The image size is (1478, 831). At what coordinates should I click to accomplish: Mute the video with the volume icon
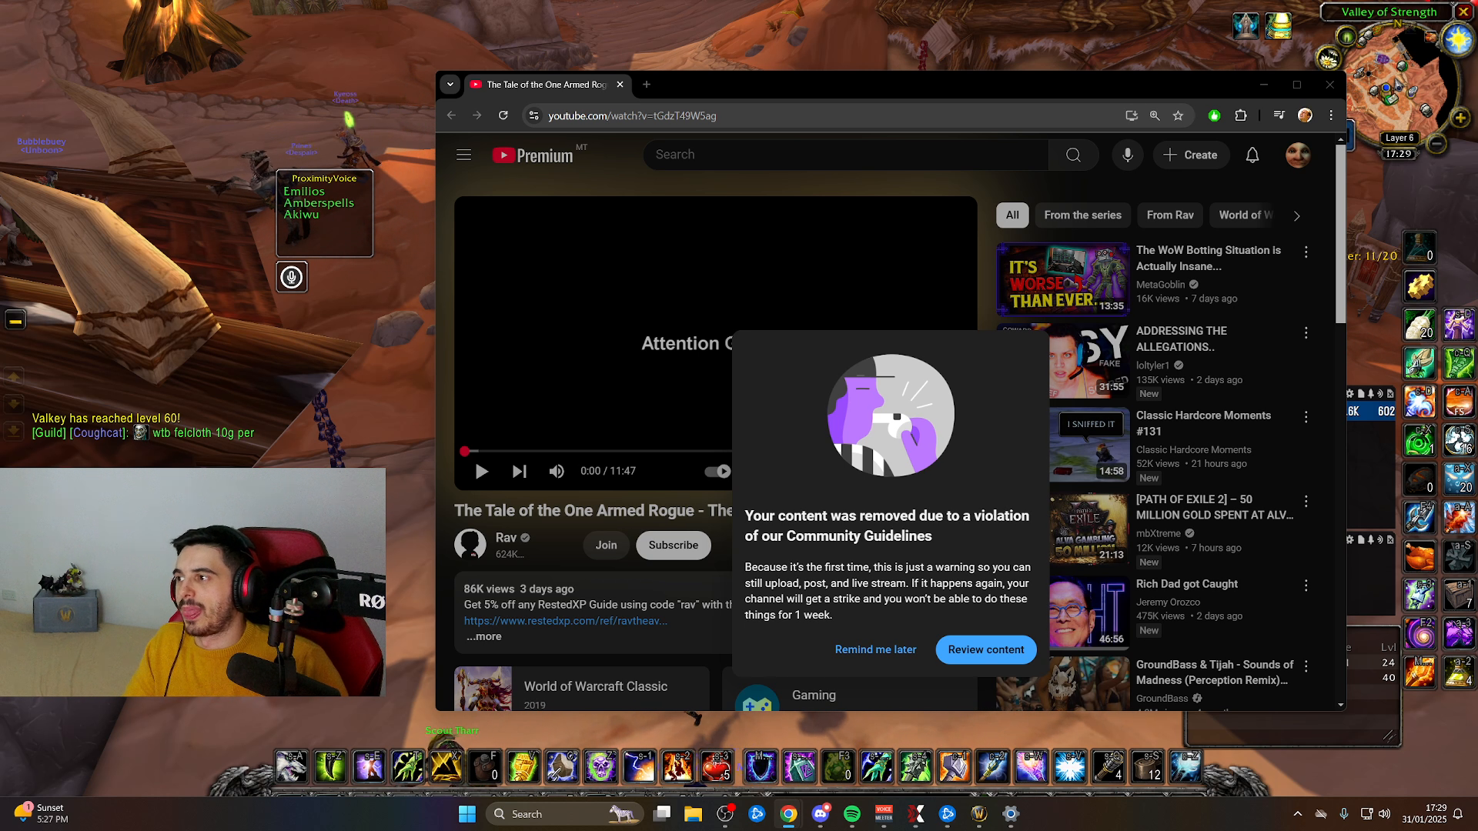(557, 471)
